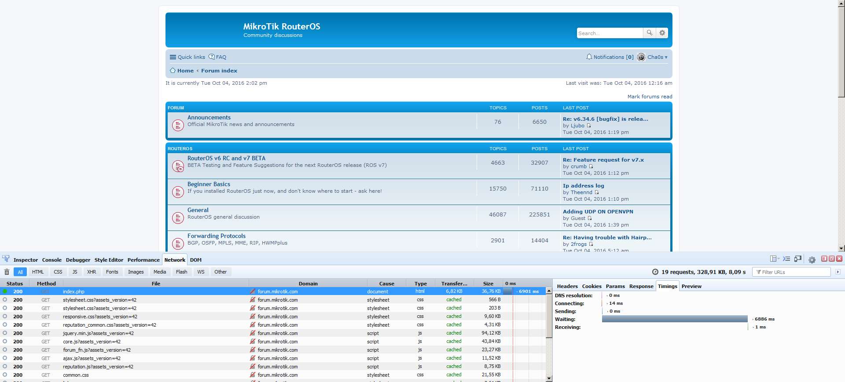This screenshot has width=845, height=382.
Task: Toggle the XHR request filter
Action: [x=92, y=272]
